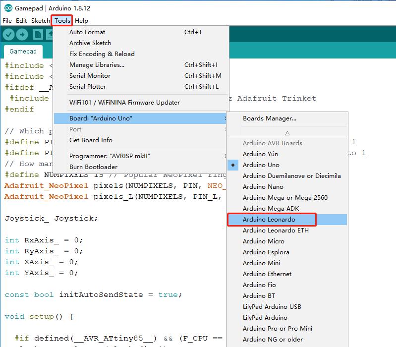This screenshot has width=396, height=347.
Task: Open the Serial Monitor entry
Action: (90, 76)
